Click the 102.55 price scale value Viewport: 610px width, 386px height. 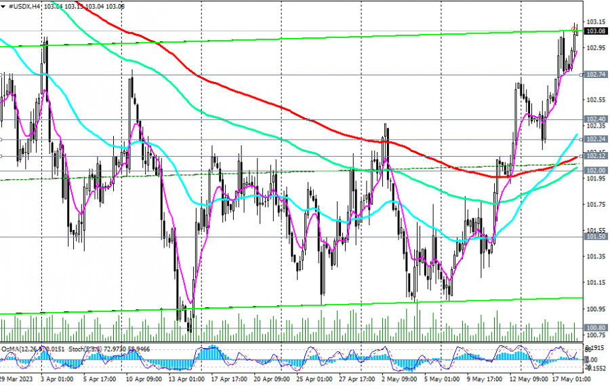(596, 100)
